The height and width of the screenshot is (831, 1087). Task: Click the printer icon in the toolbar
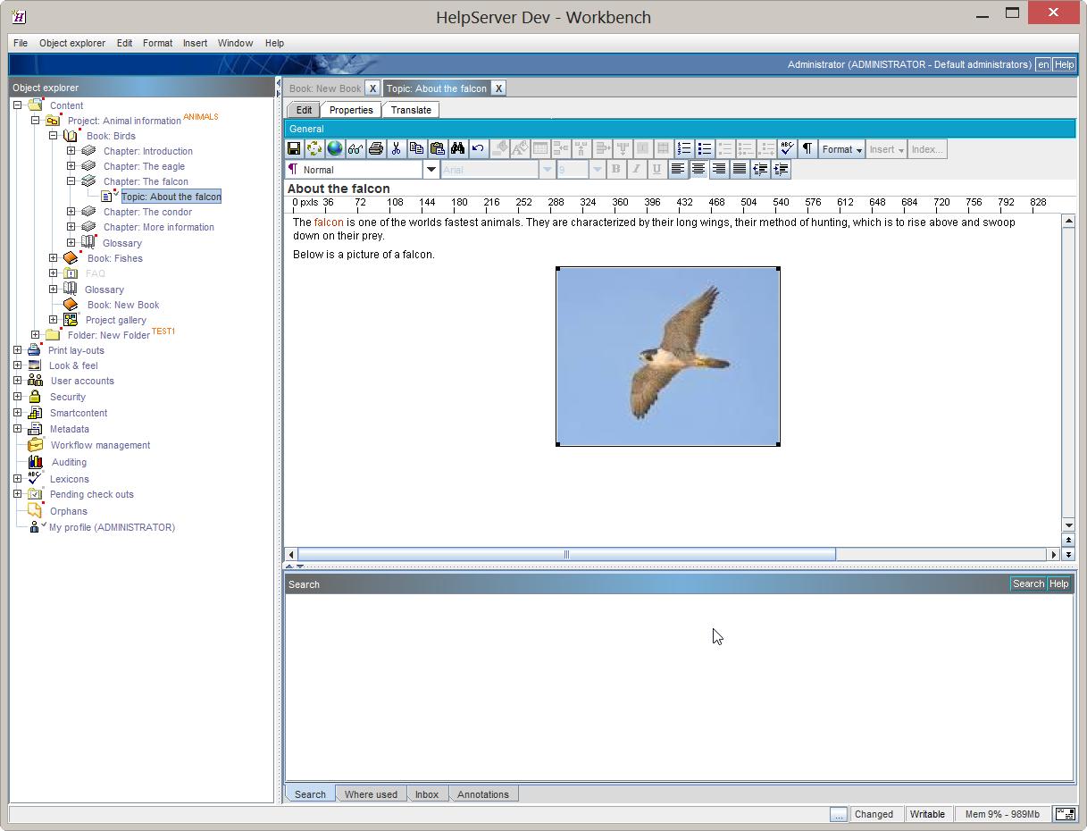point(376,149)
